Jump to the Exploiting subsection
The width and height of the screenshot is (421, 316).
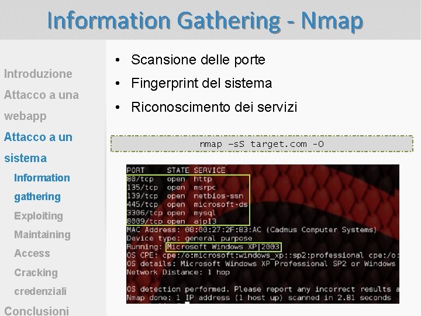(39, 216)
